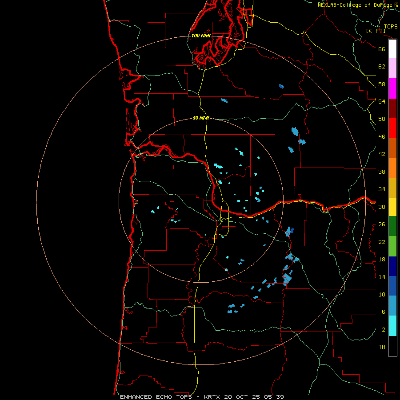The width and height of the screenshot is (400, 400).
Task: Click the legend value "22"
Action: point(382,242)
